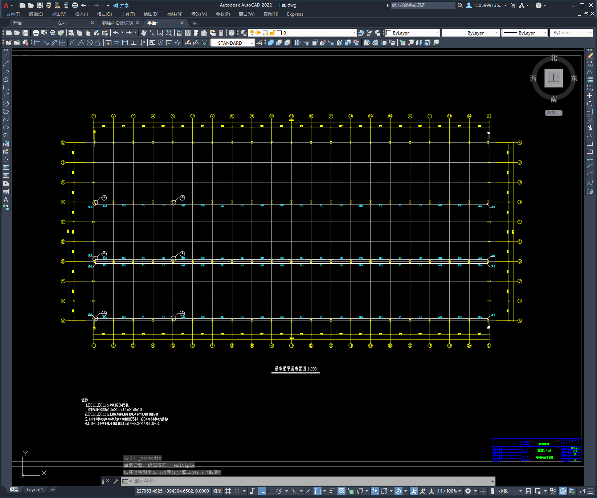597x498 pixels.
Task: Toggle clean screen in status bar
Action: (581, 491)
